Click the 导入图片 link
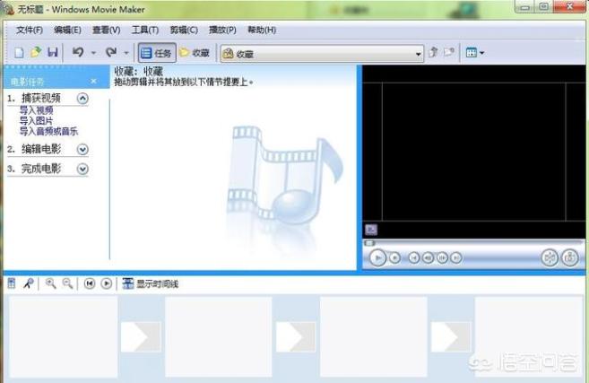The width and height of the screenshot is (589, 383). (37, 121)
